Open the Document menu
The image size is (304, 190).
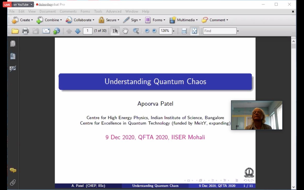[x=48, y=11]
